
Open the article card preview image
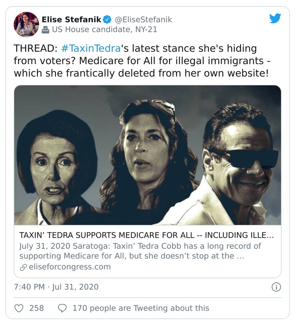tap(148, 155)
